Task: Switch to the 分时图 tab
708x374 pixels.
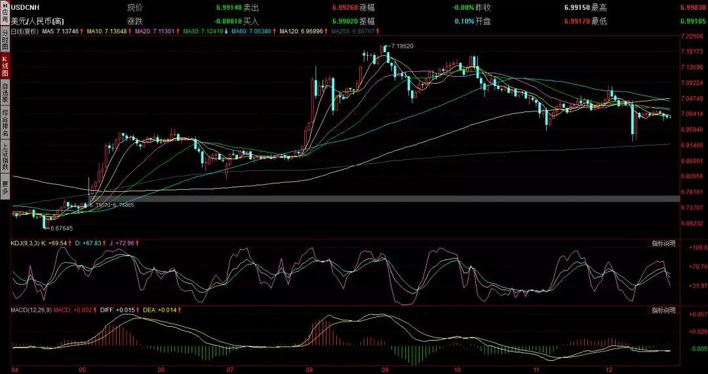Action: pyautogui.click(x=5, y=39)
